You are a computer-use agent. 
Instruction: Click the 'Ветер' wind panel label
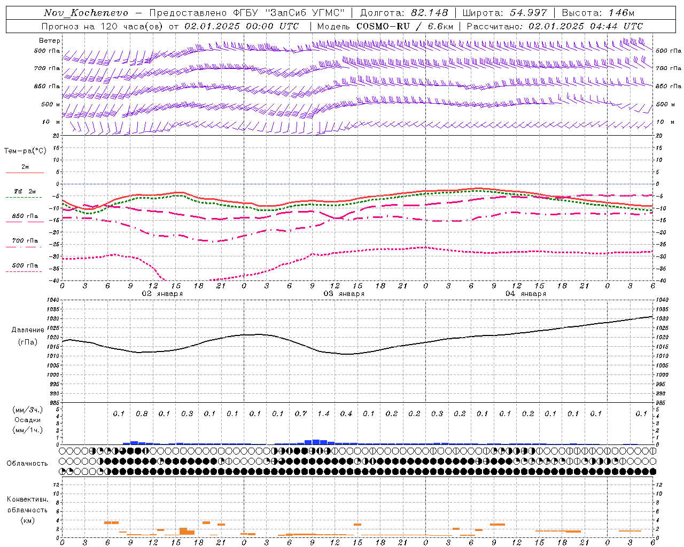[50, 41]
